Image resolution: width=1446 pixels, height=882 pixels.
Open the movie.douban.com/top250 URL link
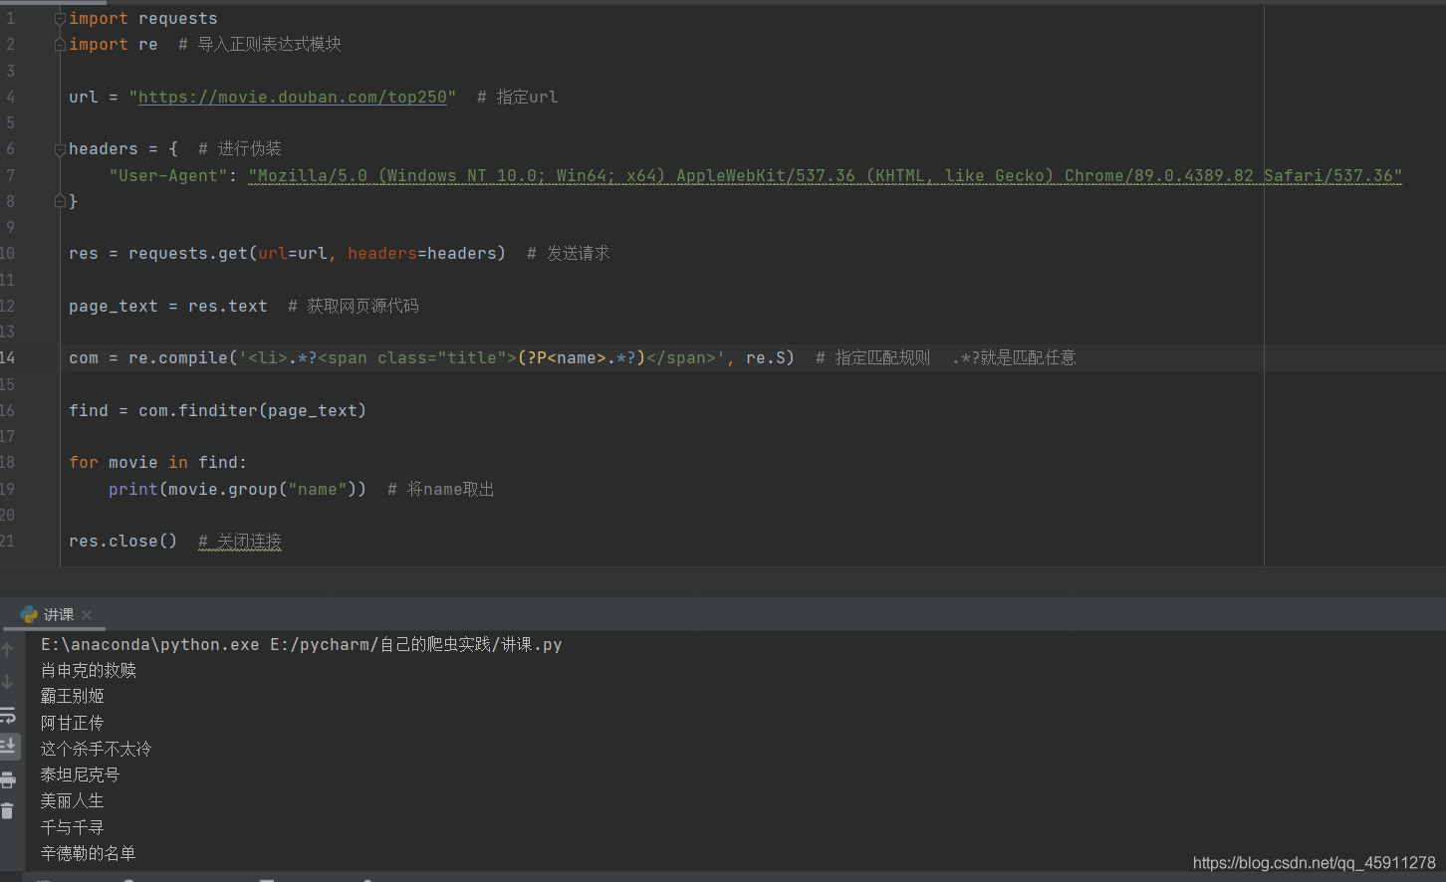(292, 97)
